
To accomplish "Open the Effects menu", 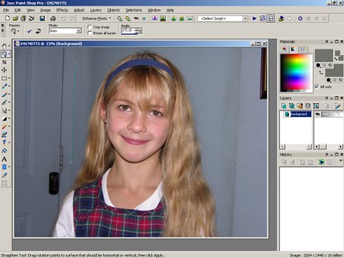I will point(62,10).
